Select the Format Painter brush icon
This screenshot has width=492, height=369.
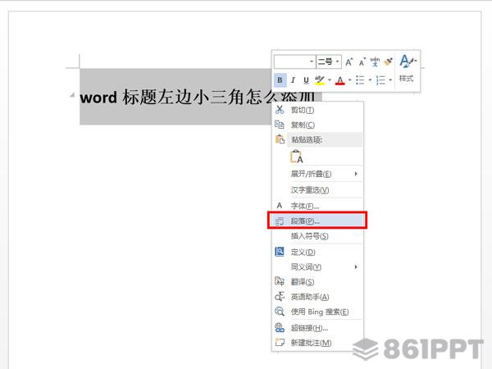(x=388, y=61)
